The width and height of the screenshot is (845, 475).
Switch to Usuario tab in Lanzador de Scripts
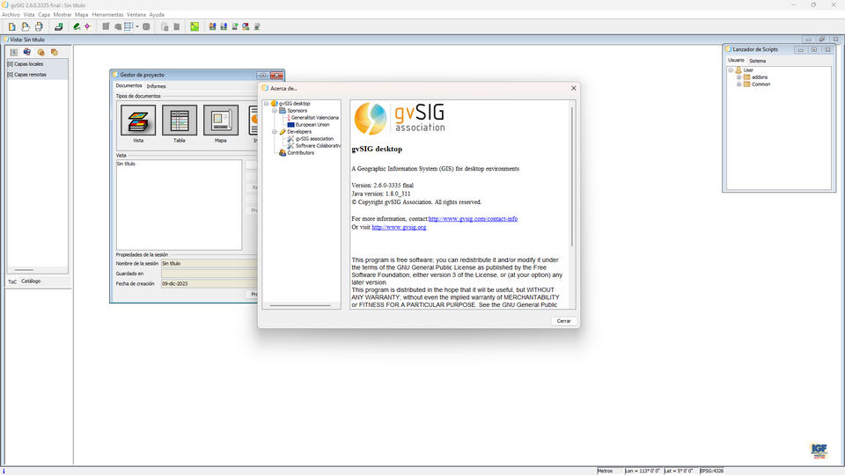pos(736,61)
